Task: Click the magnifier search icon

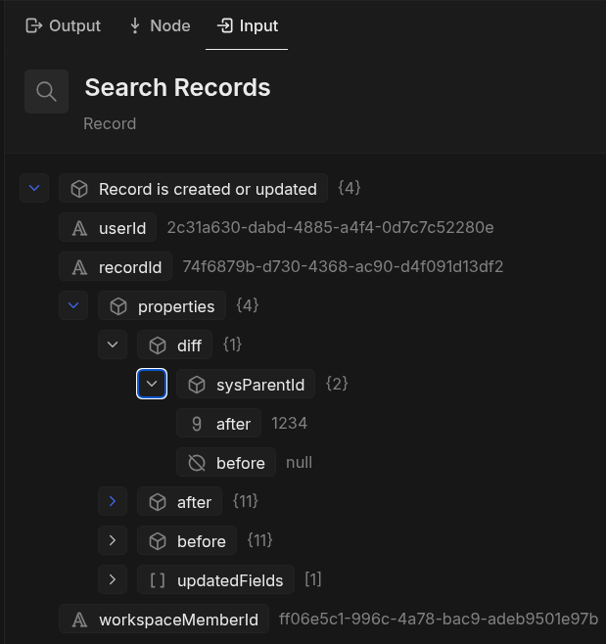Action: [x=46, y=91]
